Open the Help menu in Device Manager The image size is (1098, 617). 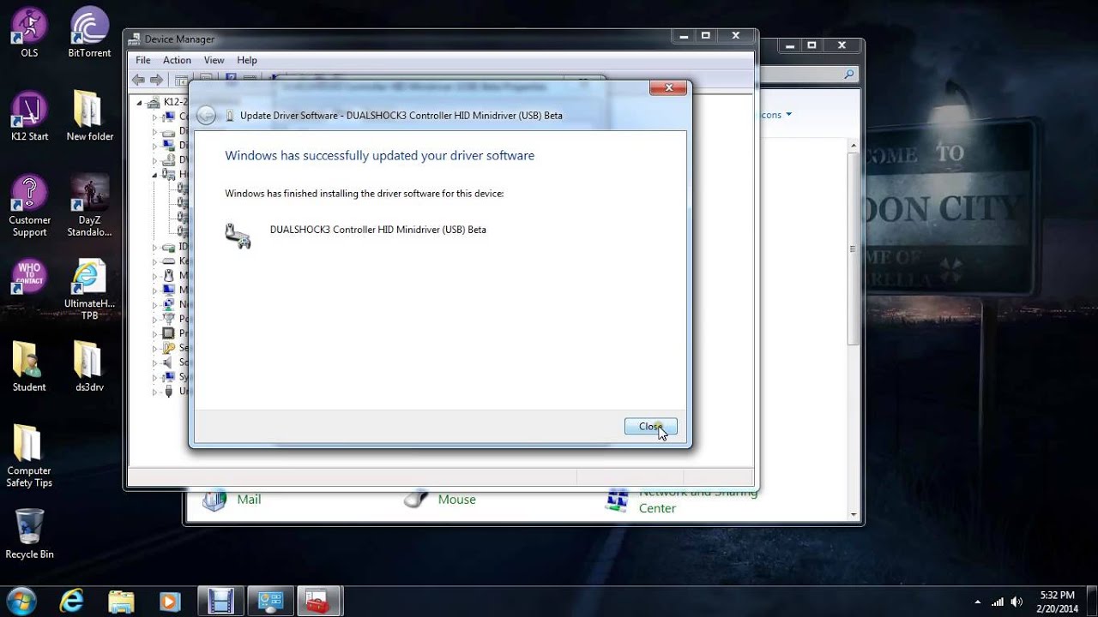click(x=247, y=60)
